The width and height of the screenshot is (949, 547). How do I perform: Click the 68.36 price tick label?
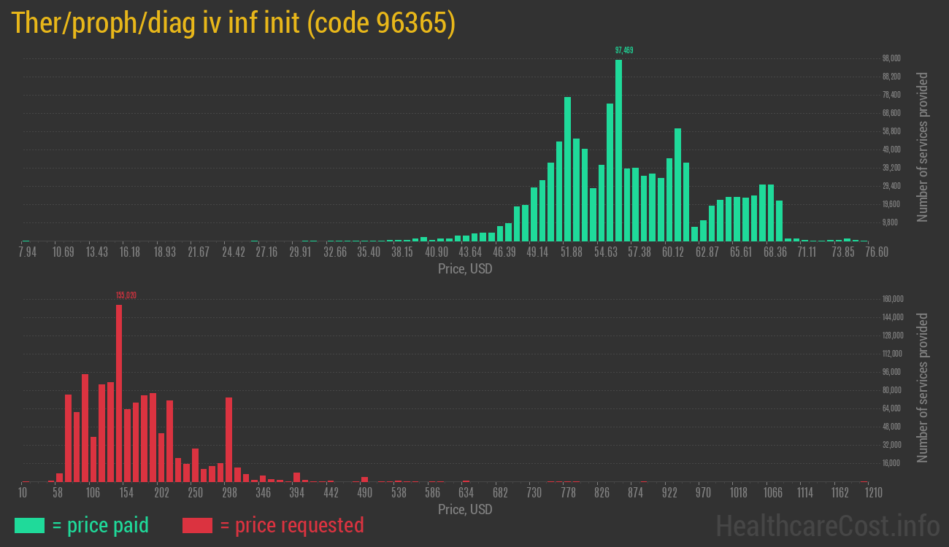coord(775,252)
